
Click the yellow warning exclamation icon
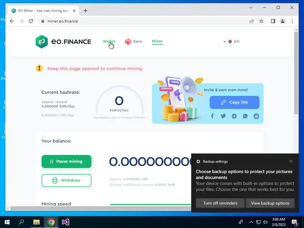coord(39,68)
